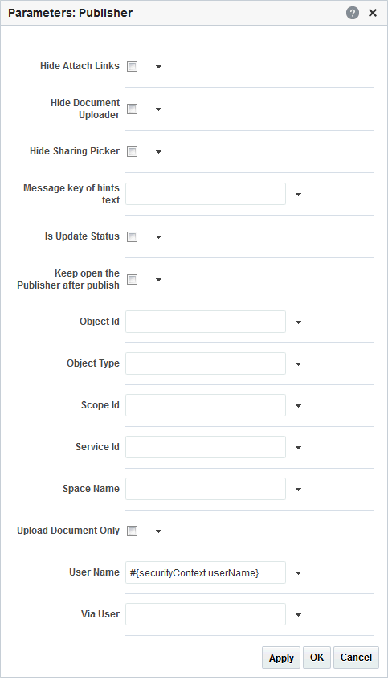Expand the User Name field's arrow menu

(x=299, y=573)
